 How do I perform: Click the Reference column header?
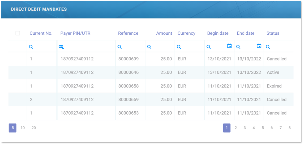coord(128,33)
